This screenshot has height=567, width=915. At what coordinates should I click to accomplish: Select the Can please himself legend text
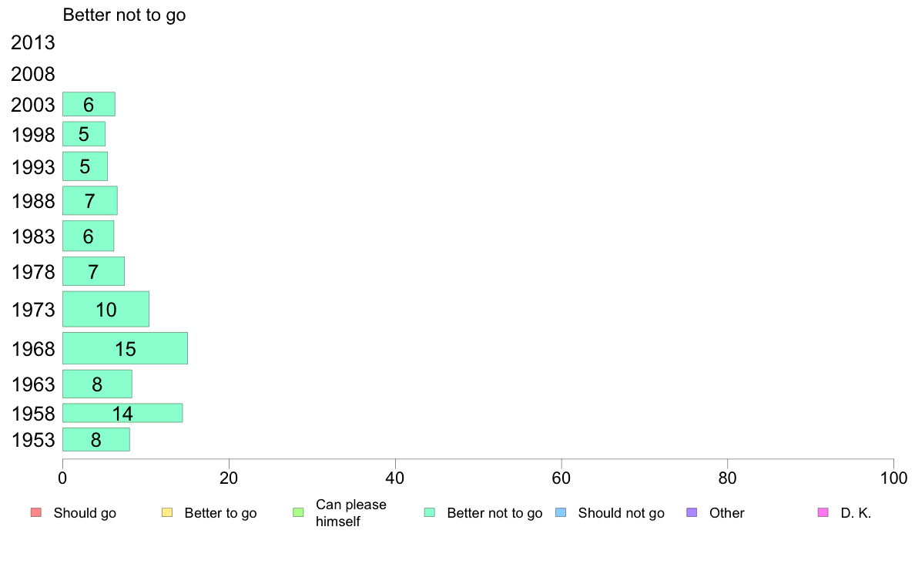350,513
